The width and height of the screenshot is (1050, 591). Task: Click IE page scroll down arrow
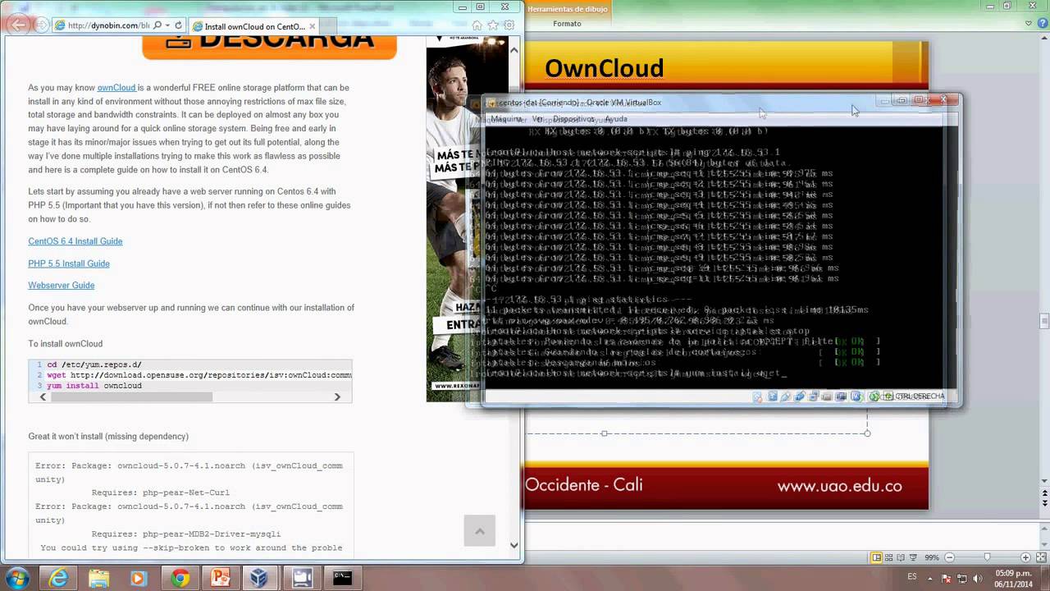(x=514, y=545)
